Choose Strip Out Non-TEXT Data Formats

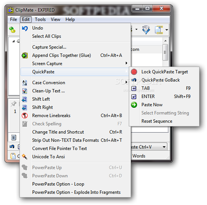[75, 140]
